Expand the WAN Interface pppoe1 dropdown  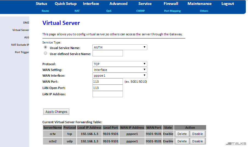pyautogui.click(x=120, y=76)
